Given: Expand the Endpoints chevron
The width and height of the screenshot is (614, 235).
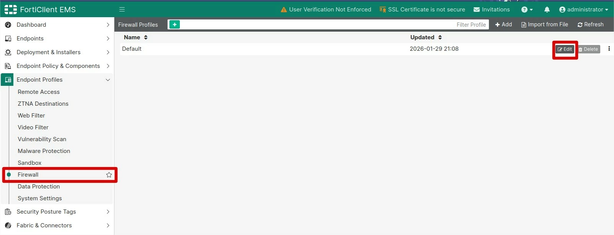Looking at the screenshot, I should [108, 39].
